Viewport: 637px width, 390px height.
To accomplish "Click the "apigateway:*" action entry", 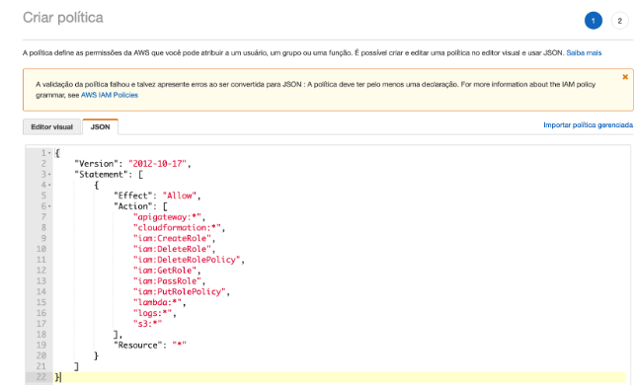I will [167, 217].
